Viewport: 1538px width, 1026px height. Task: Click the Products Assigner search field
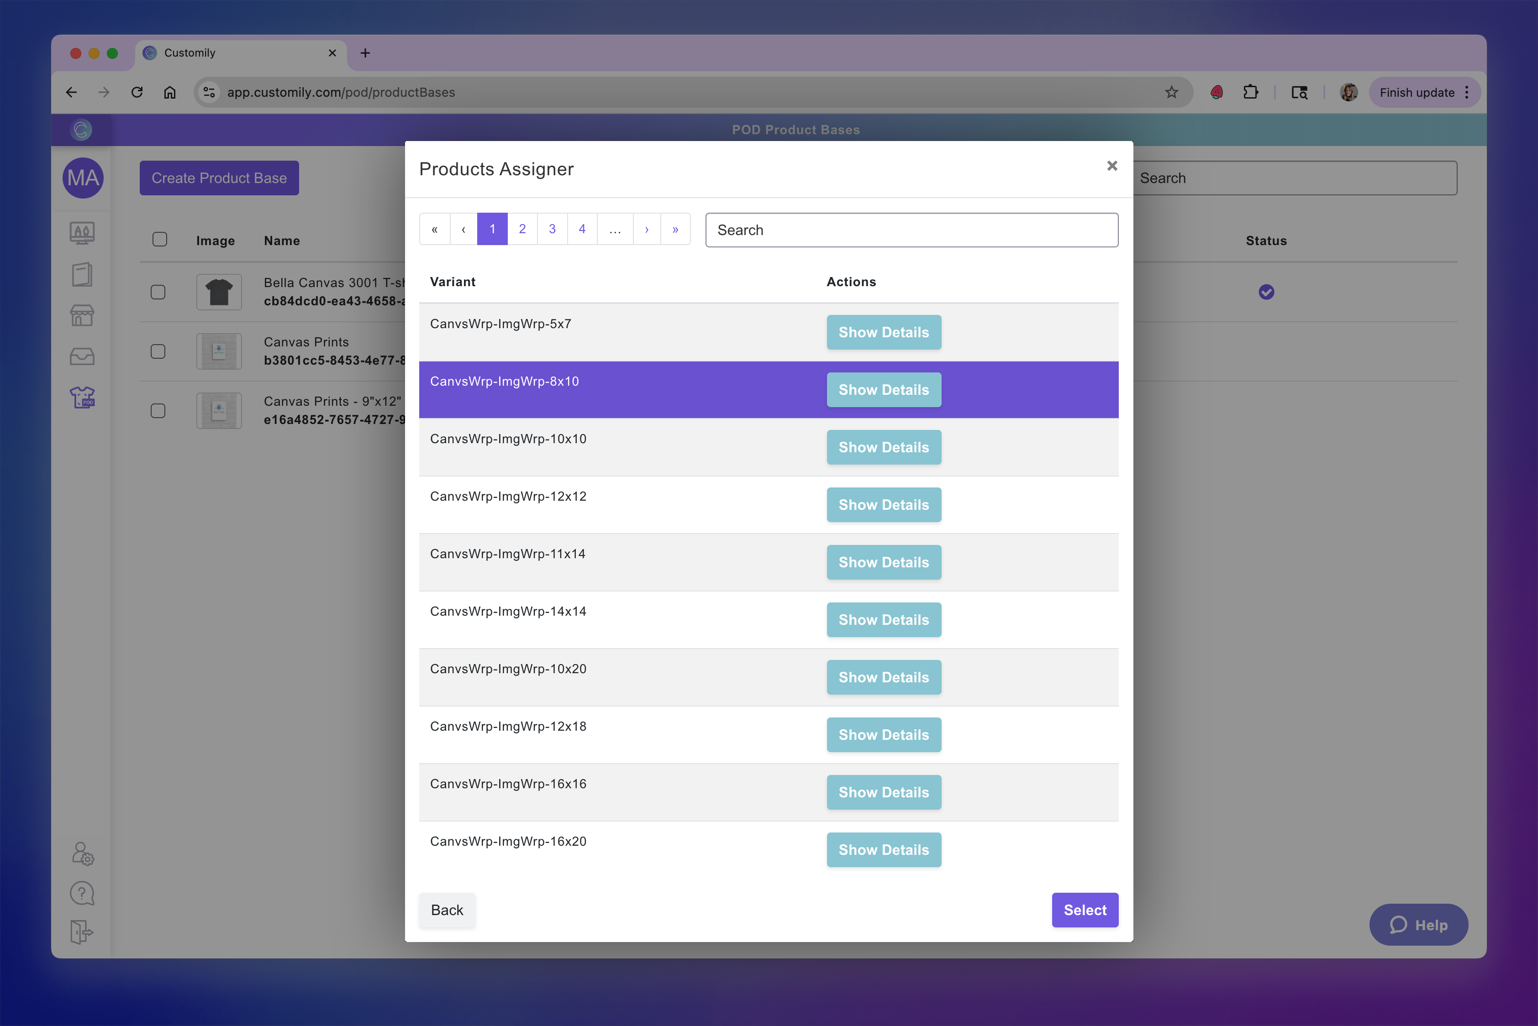[911, 230]
